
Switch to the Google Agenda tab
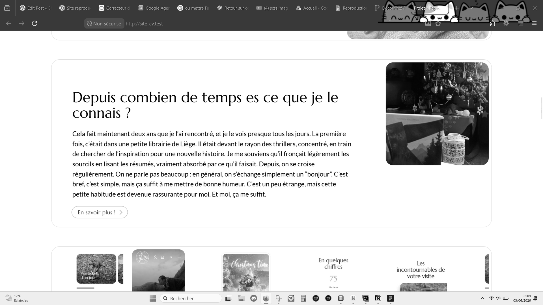[x=154, y=8]
